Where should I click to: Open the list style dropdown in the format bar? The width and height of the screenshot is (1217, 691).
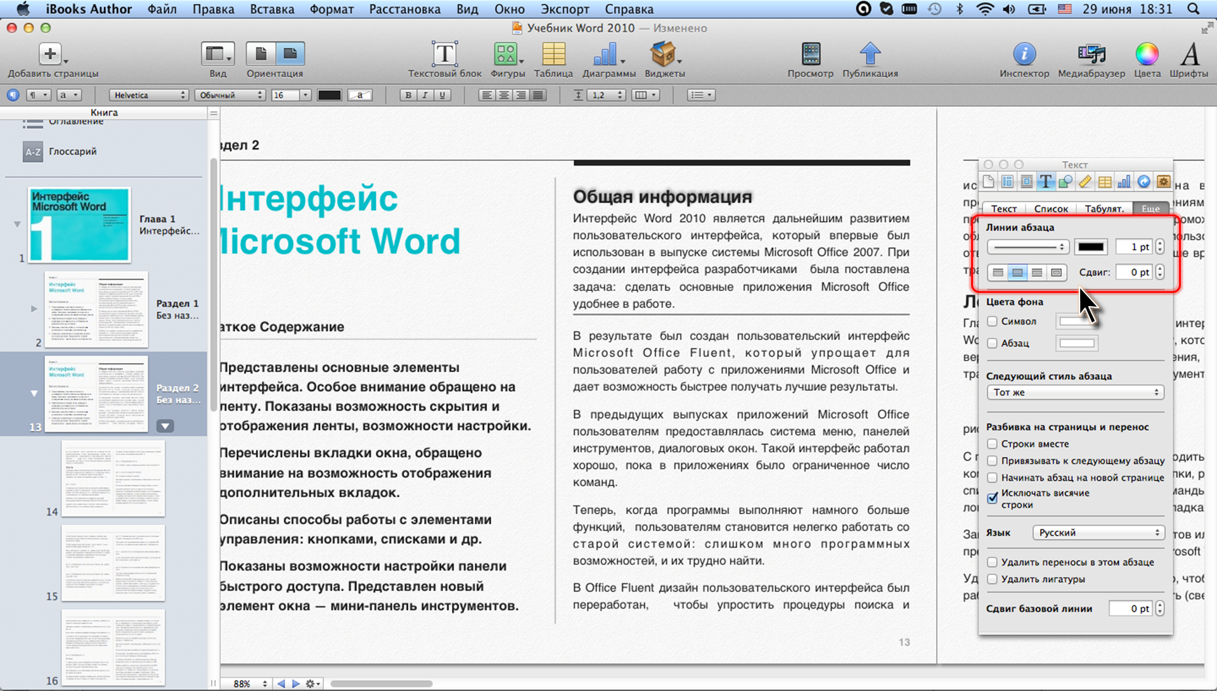pos(702,95)
